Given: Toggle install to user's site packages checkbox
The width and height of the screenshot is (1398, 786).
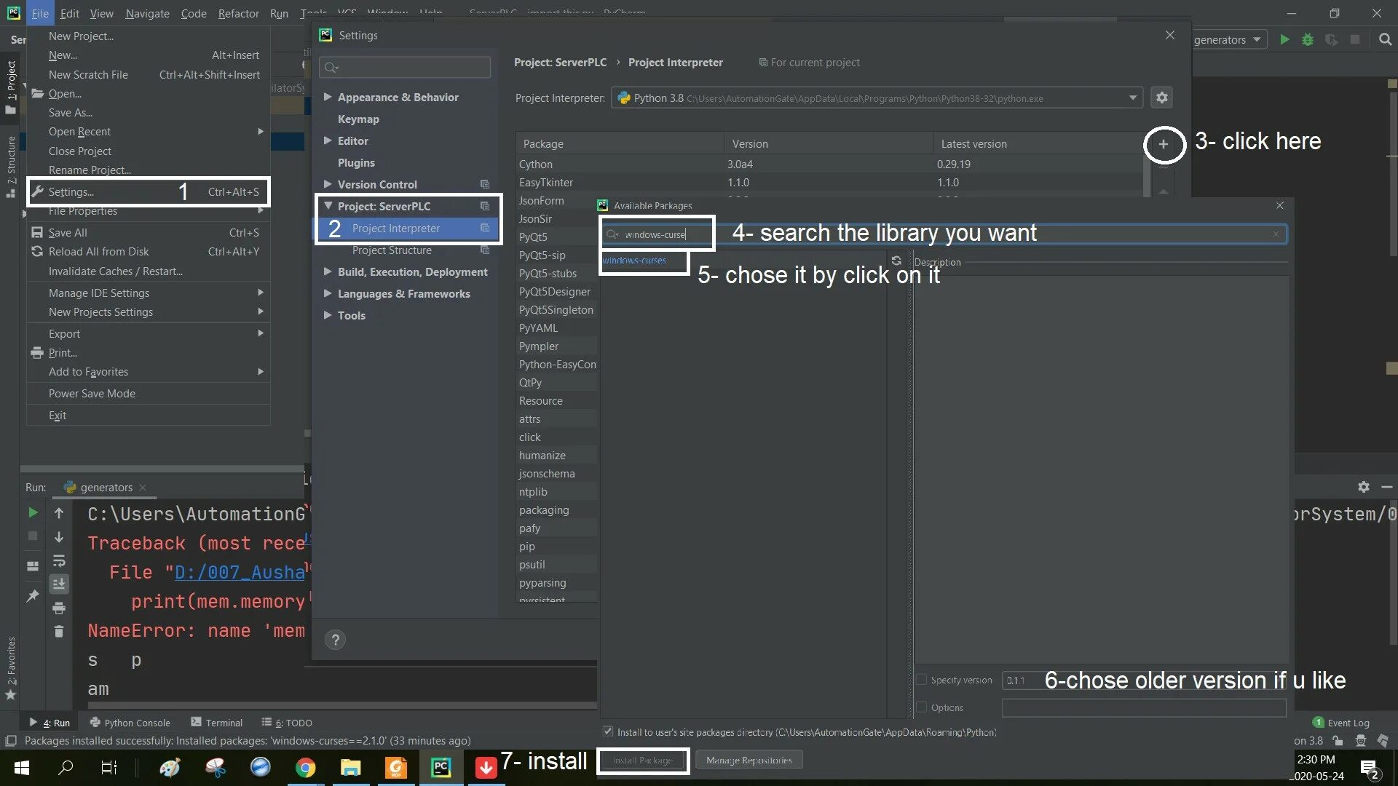Looking at the screenshot, I should [x=608, y=731].
